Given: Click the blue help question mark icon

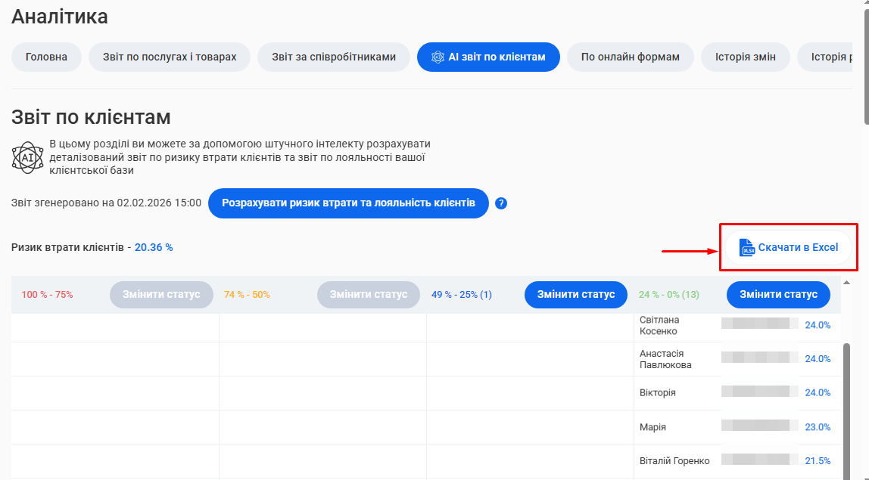Looking at the screenshot, I should 501,203.
